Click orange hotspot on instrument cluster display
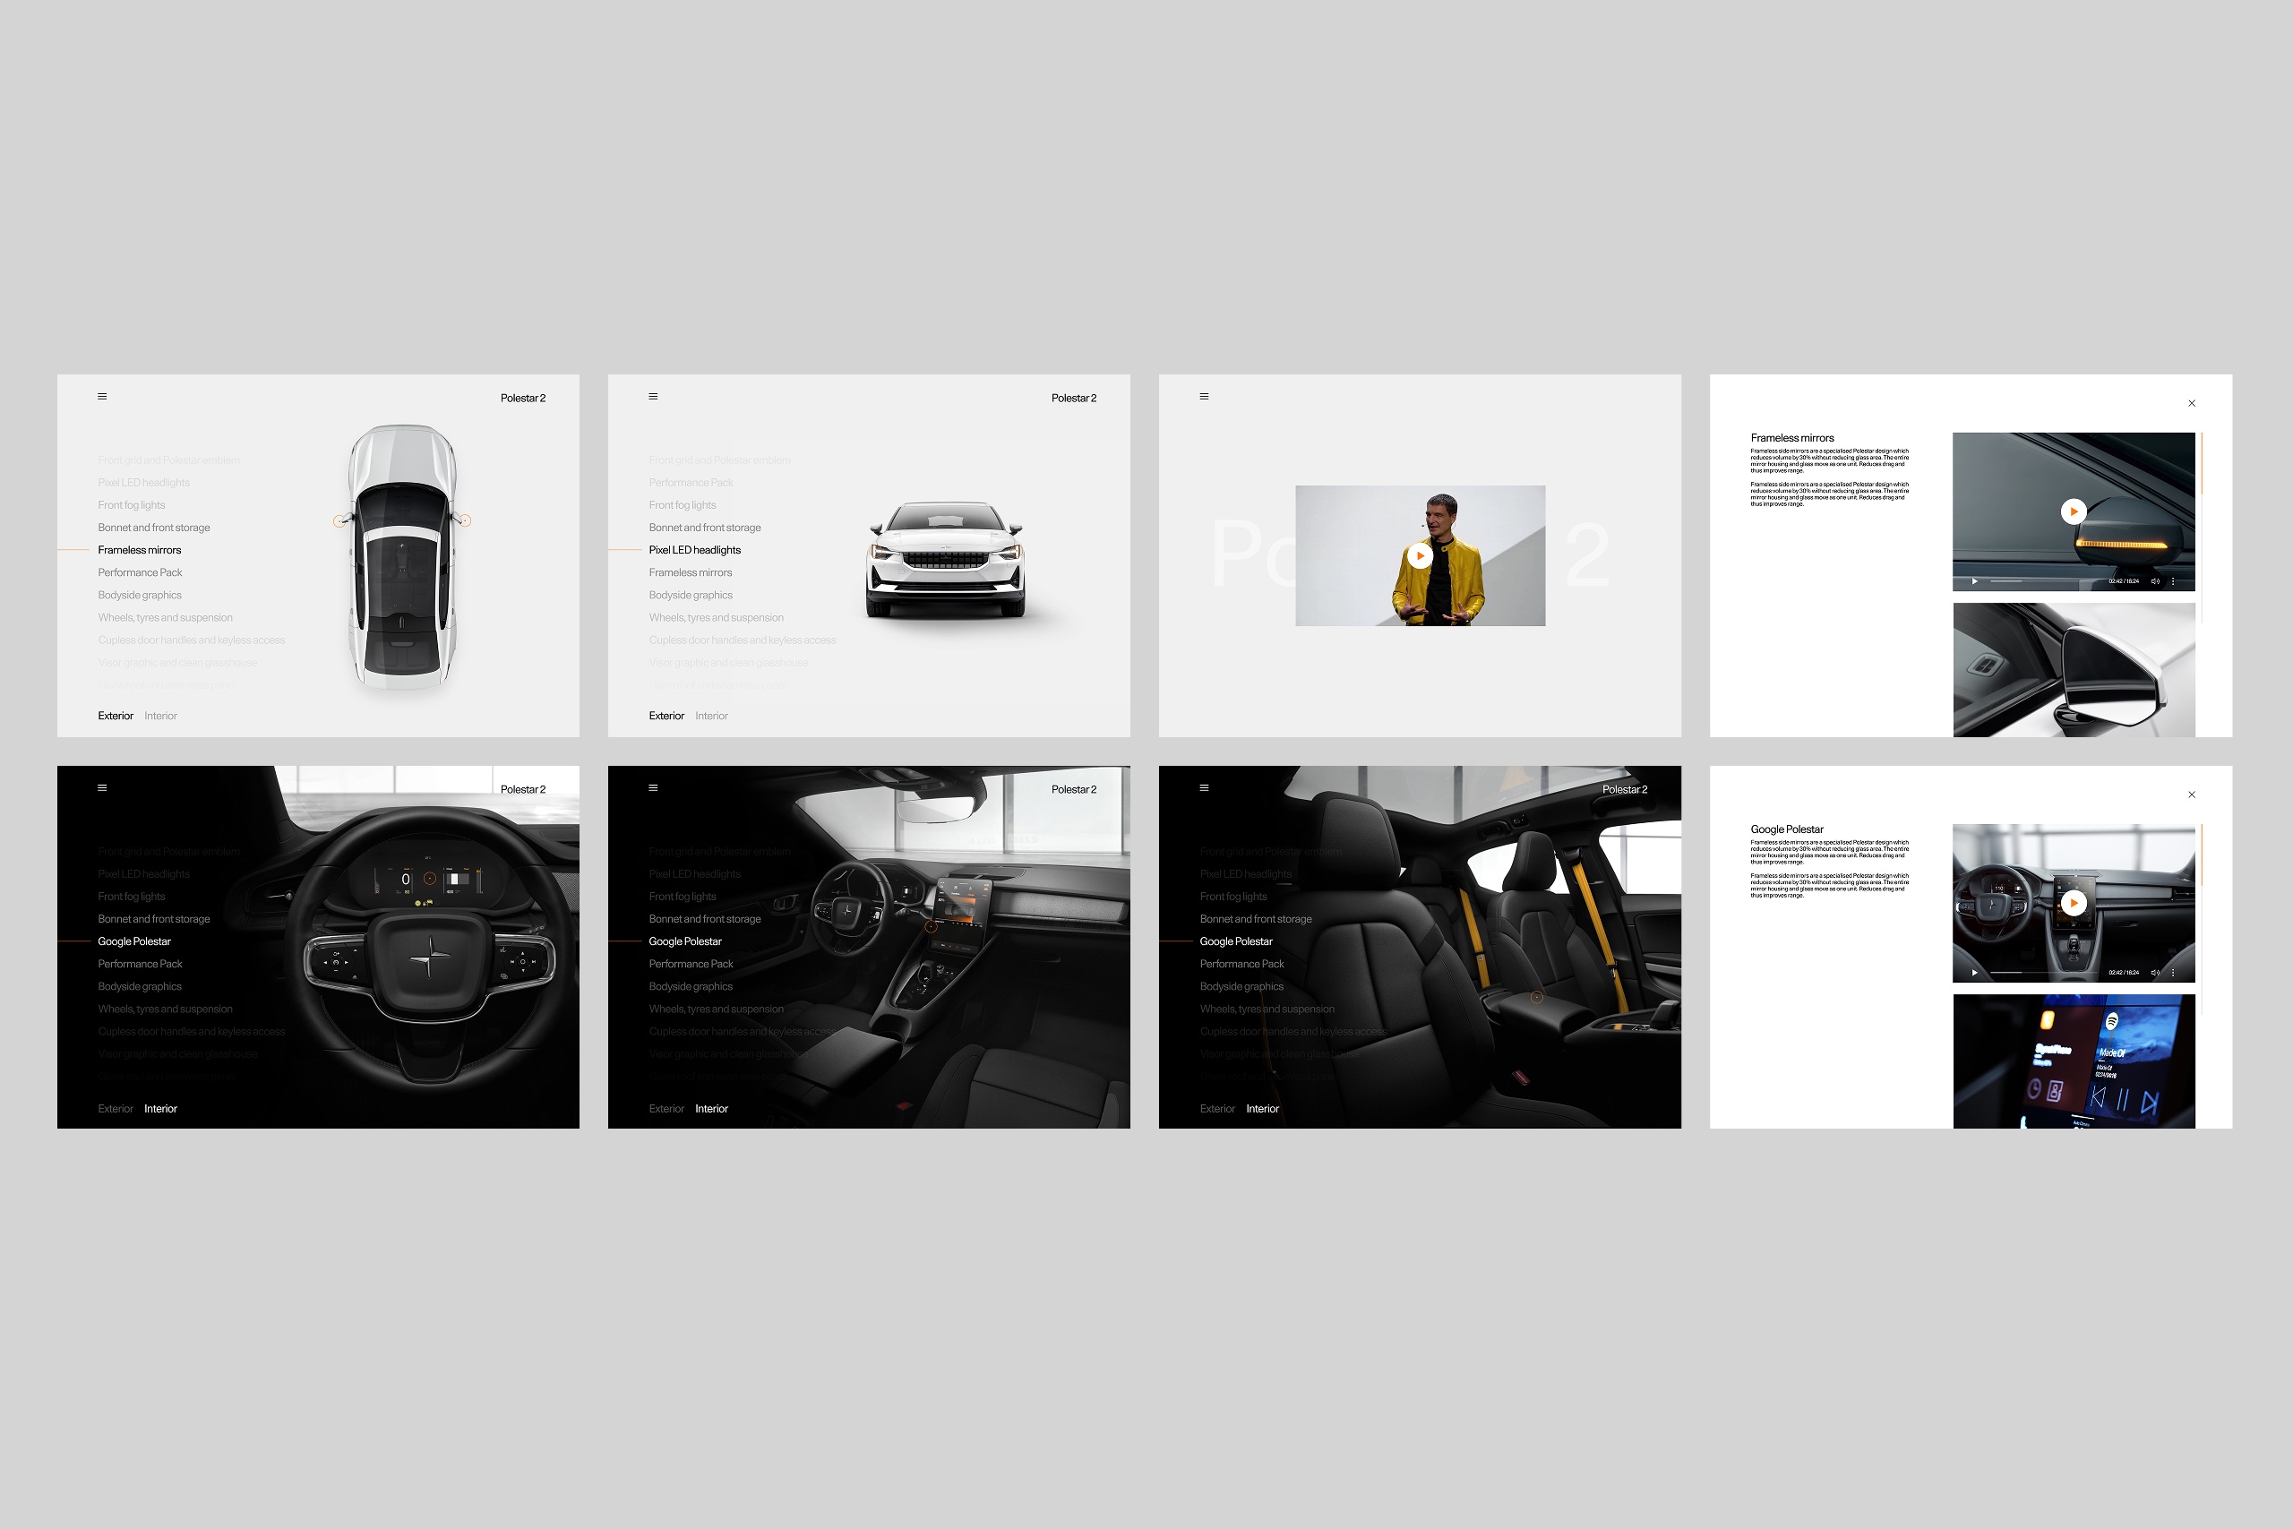This screenshot has height=1529, width=2293. coord(429,879)
